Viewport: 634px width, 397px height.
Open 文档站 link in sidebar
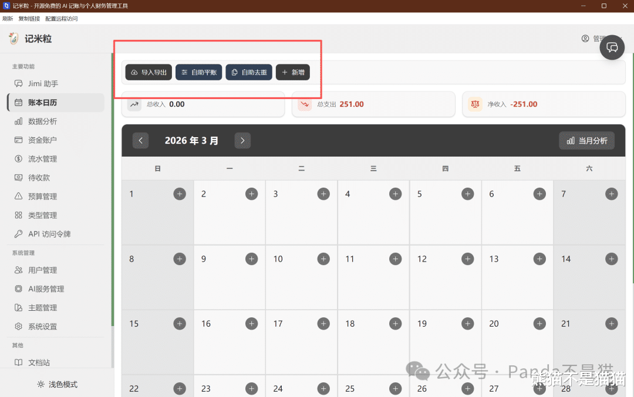[56, 362]
